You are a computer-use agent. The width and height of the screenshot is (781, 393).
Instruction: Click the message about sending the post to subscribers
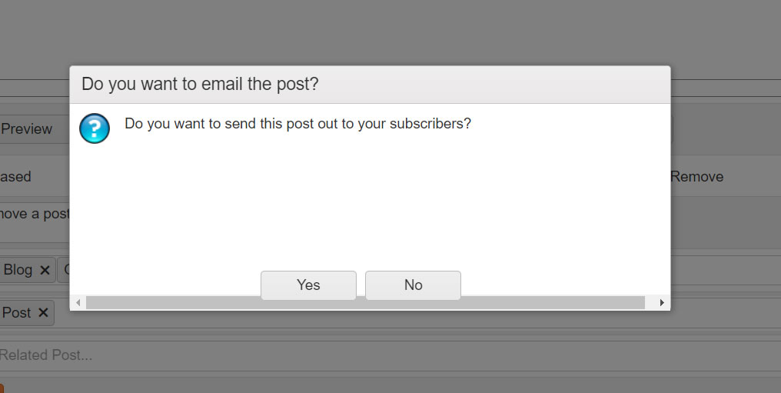point(297,124)
